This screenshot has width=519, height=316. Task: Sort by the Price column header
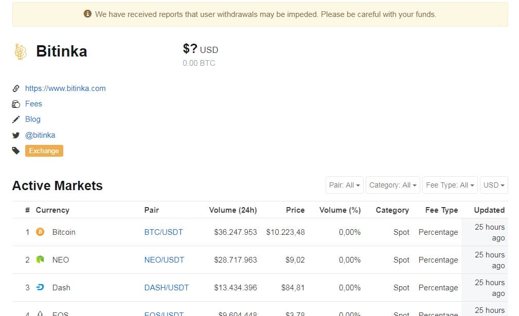[295, 210]
